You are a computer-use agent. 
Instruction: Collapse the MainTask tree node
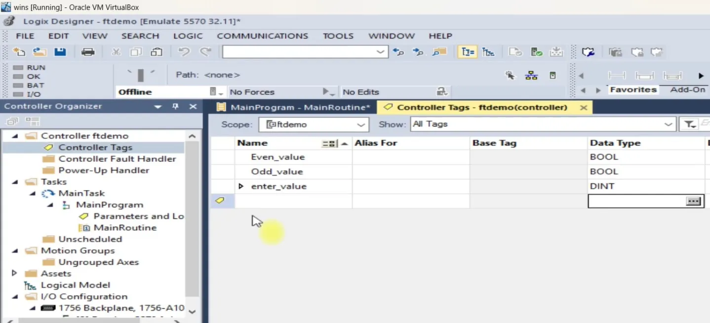tap(32, 193)
